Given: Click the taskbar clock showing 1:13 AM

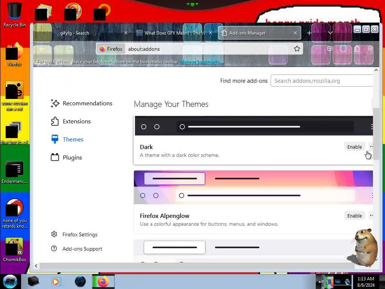Looking at the screenshot, I should pos(365,281).
